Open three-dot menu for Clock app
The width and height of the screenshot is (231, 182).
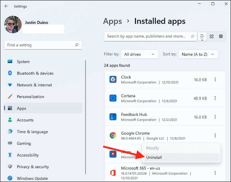click(x=215, y=79)
